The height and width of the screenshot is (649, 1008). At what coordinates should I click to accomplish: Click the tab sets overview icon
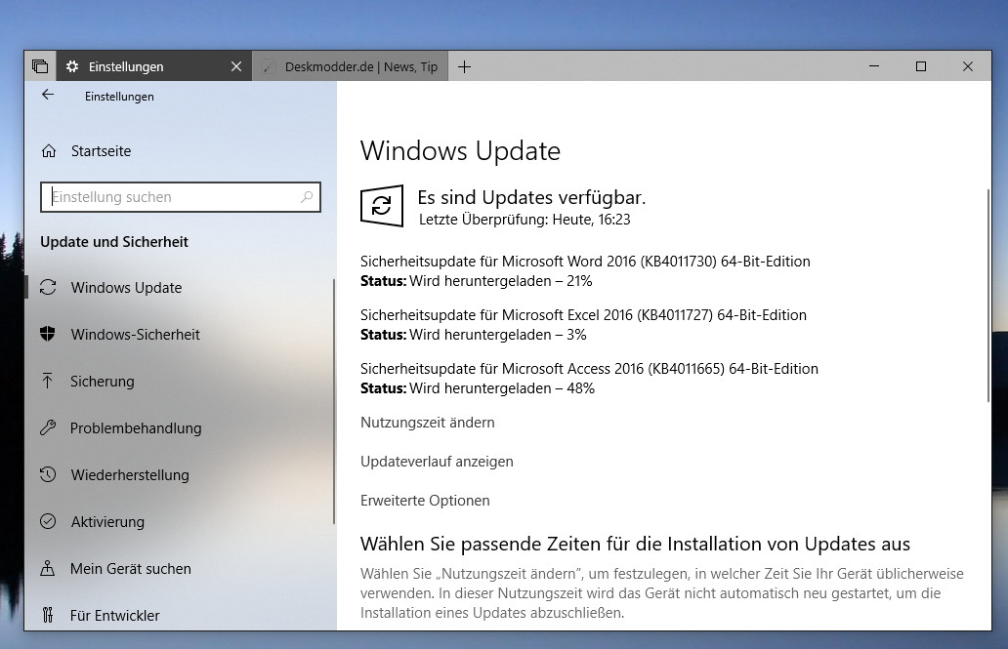pos(40,66)
